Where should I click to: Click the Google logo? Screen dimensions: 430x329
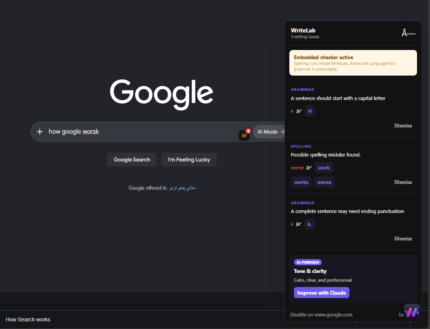click(x=162, y=95)
